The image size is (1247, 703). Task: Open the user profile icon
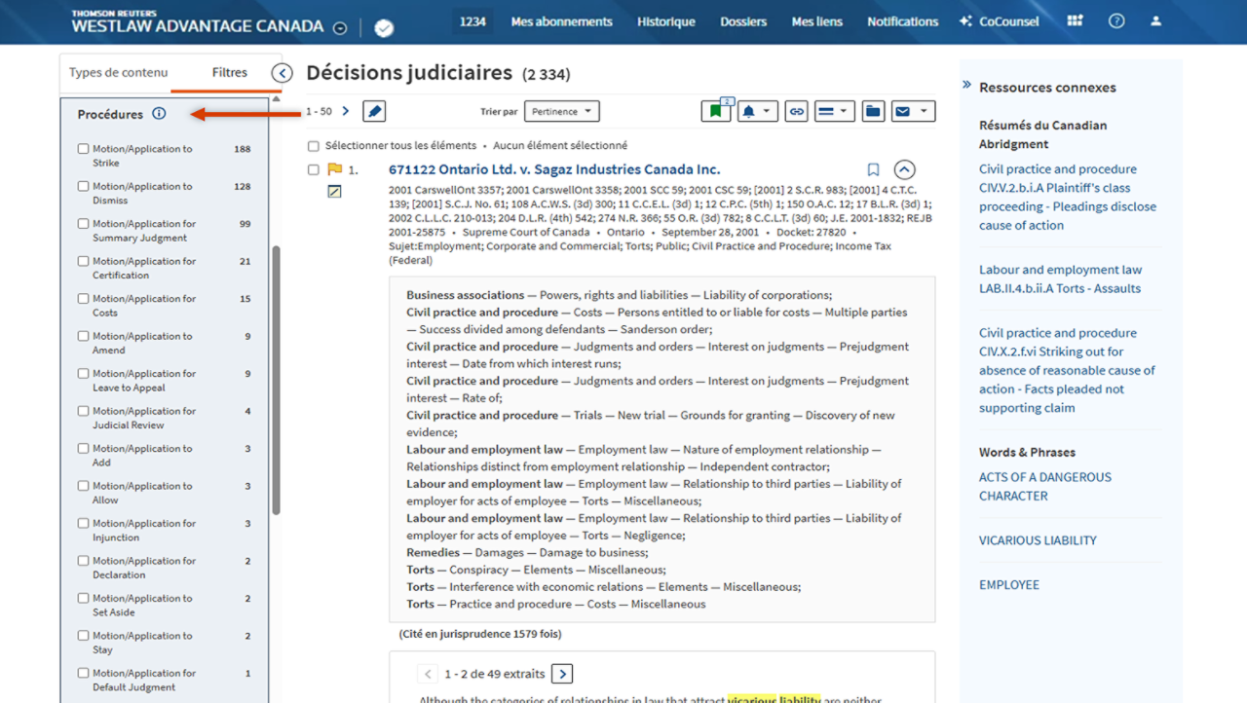[1155, 21]
